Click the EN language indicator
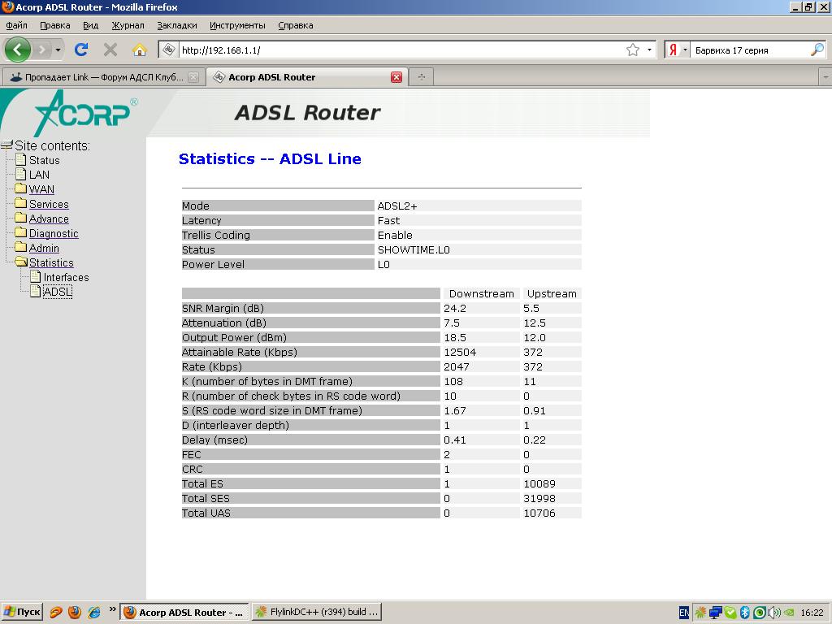Screen dimensions: 832x624 (684, 613)
